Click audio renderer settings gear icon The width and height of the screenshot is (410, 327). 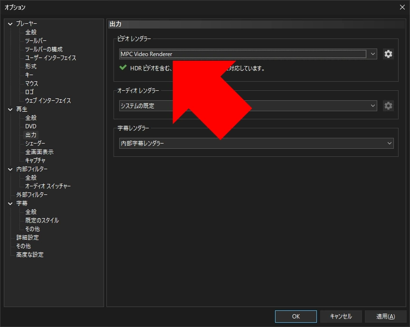click(388, 106)
